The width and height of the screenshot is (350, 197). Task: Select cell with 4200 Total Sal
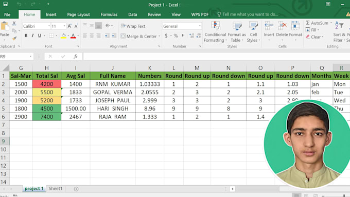(47, 84)
